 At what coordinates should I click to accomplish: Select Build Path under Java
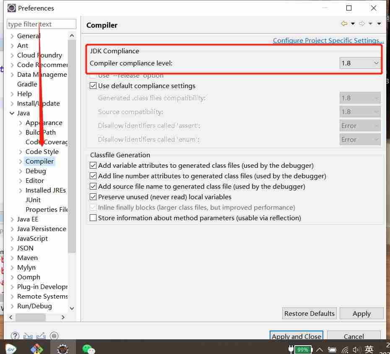41,133
